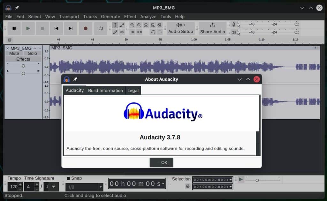Switch to the Legal tab
Screen dimensions: 327x201
click(133, 91)
